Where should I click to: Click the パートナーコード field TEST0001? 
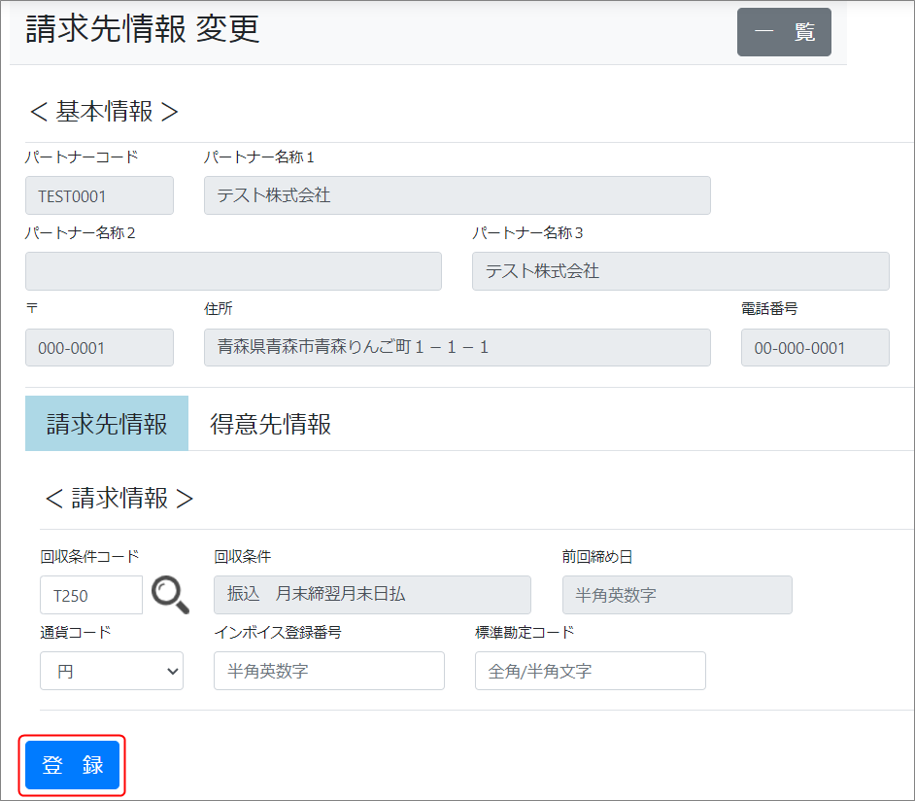pos(99,195)
